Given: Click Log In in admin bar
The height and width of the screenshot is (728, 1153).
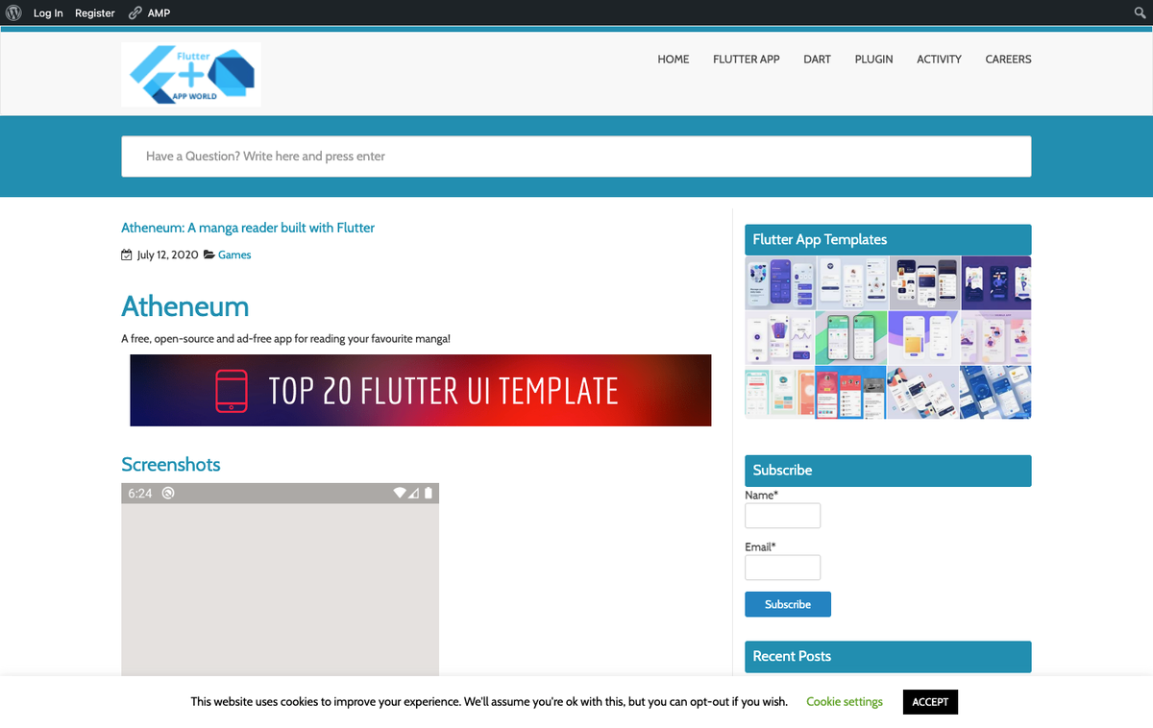Looking at the screenshot, I should [48, 12].
